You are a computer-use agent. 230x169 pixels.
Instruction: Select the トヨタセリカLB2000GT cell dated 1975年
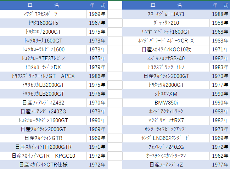[43, 85]
